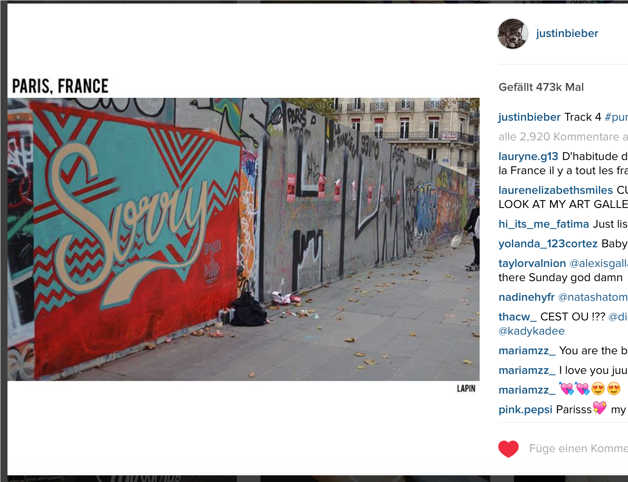Click the @kadykadee mention
The image size is (628, 482).
click(532, 331)
